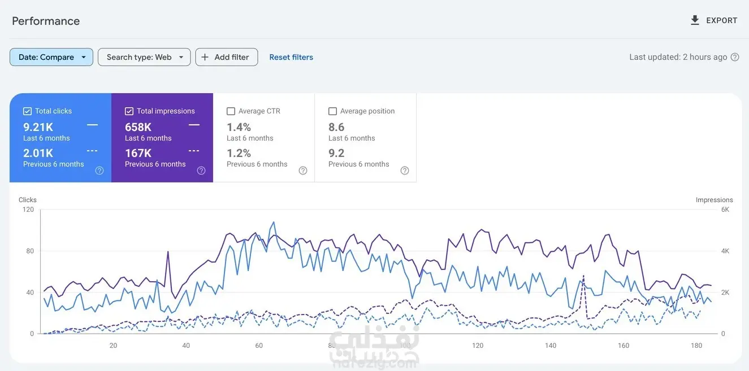This screenshot has width=749, height=371.
Task: Click help icon in Total impressions card
Action: pos(201,171)
